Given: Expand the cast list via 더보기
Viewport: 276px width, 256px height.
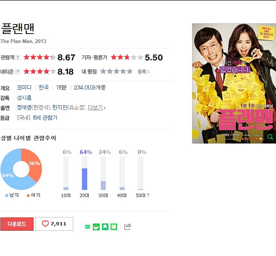Looking at the screenshot, I should 97,108.
